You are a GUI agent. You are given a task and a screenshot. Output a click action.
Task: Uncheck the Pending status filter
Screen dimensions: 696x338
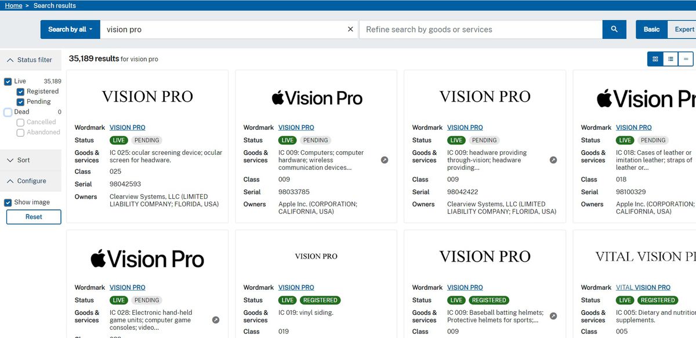click(x=21, y=102)
